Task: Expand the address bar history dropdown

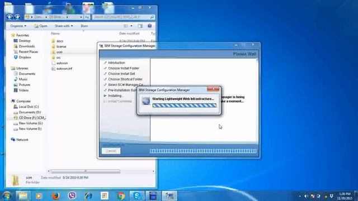Action: (81, 17)
